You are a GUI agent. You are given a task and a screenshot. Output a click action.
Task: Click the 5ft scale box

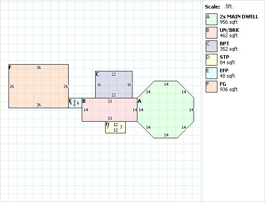tap(229, 7)
